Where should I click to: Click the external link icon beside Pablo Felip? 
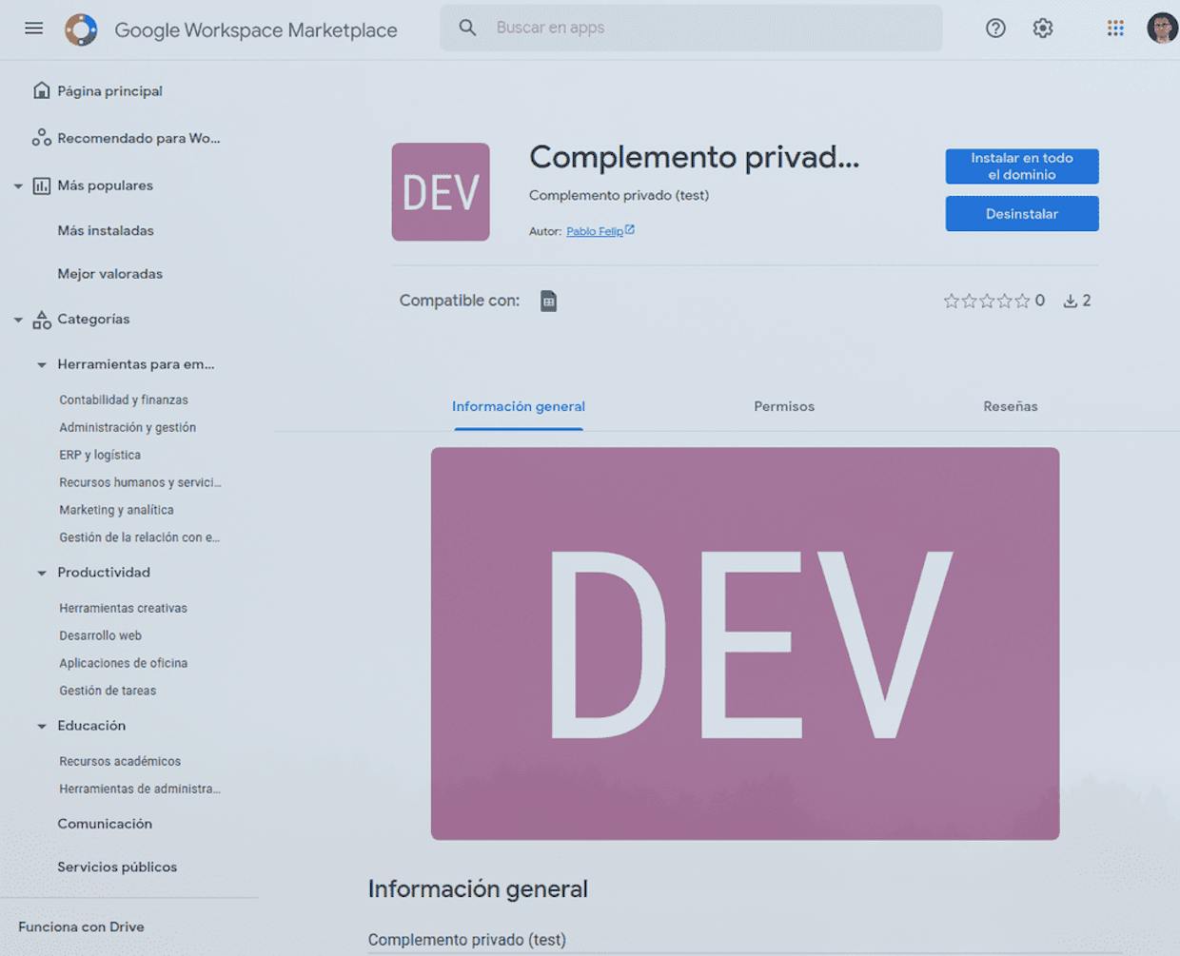[x=630, y=229]
